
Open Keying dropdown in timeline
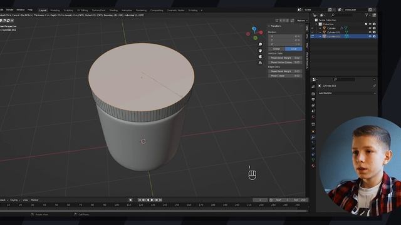pyautogui.click(x=15, y=200)
